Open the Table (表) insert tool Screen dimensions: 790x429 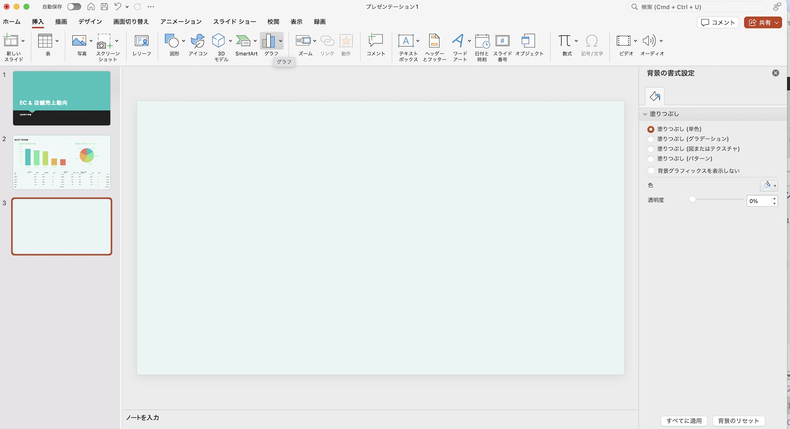pos(45,41)
